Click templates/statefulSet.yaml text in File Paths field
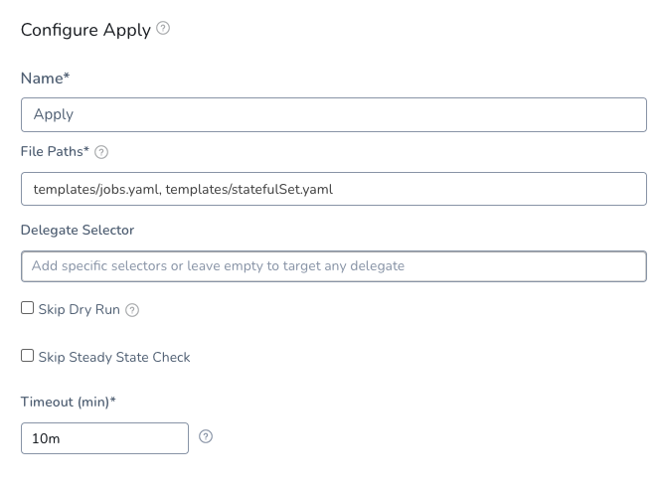 [249, 190]
